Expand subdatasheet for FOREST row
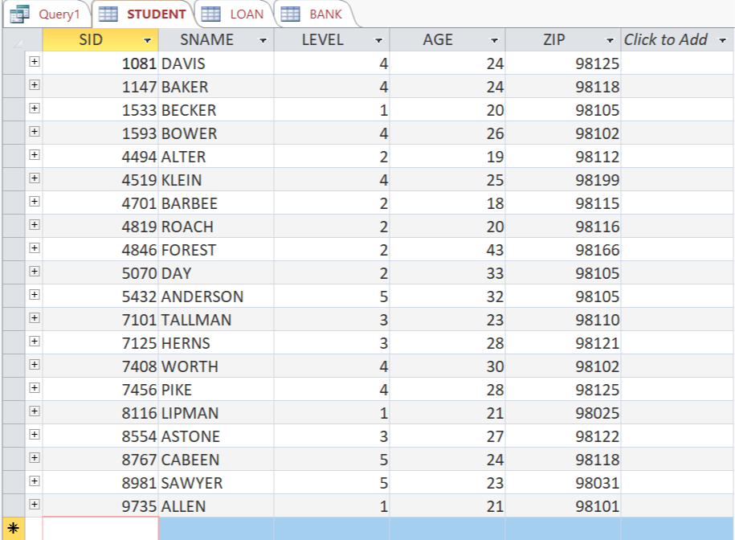 35,248
